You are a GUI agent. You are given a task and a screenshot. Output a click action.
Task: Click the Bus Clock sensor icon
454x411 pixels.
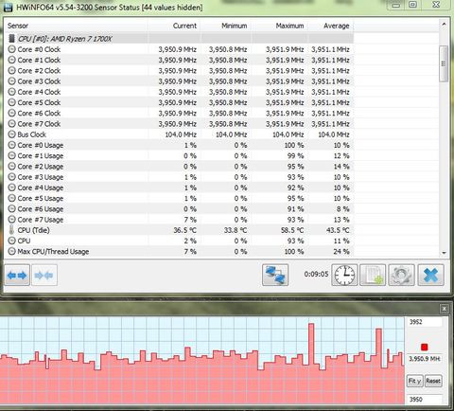click(x=11, y=134)
